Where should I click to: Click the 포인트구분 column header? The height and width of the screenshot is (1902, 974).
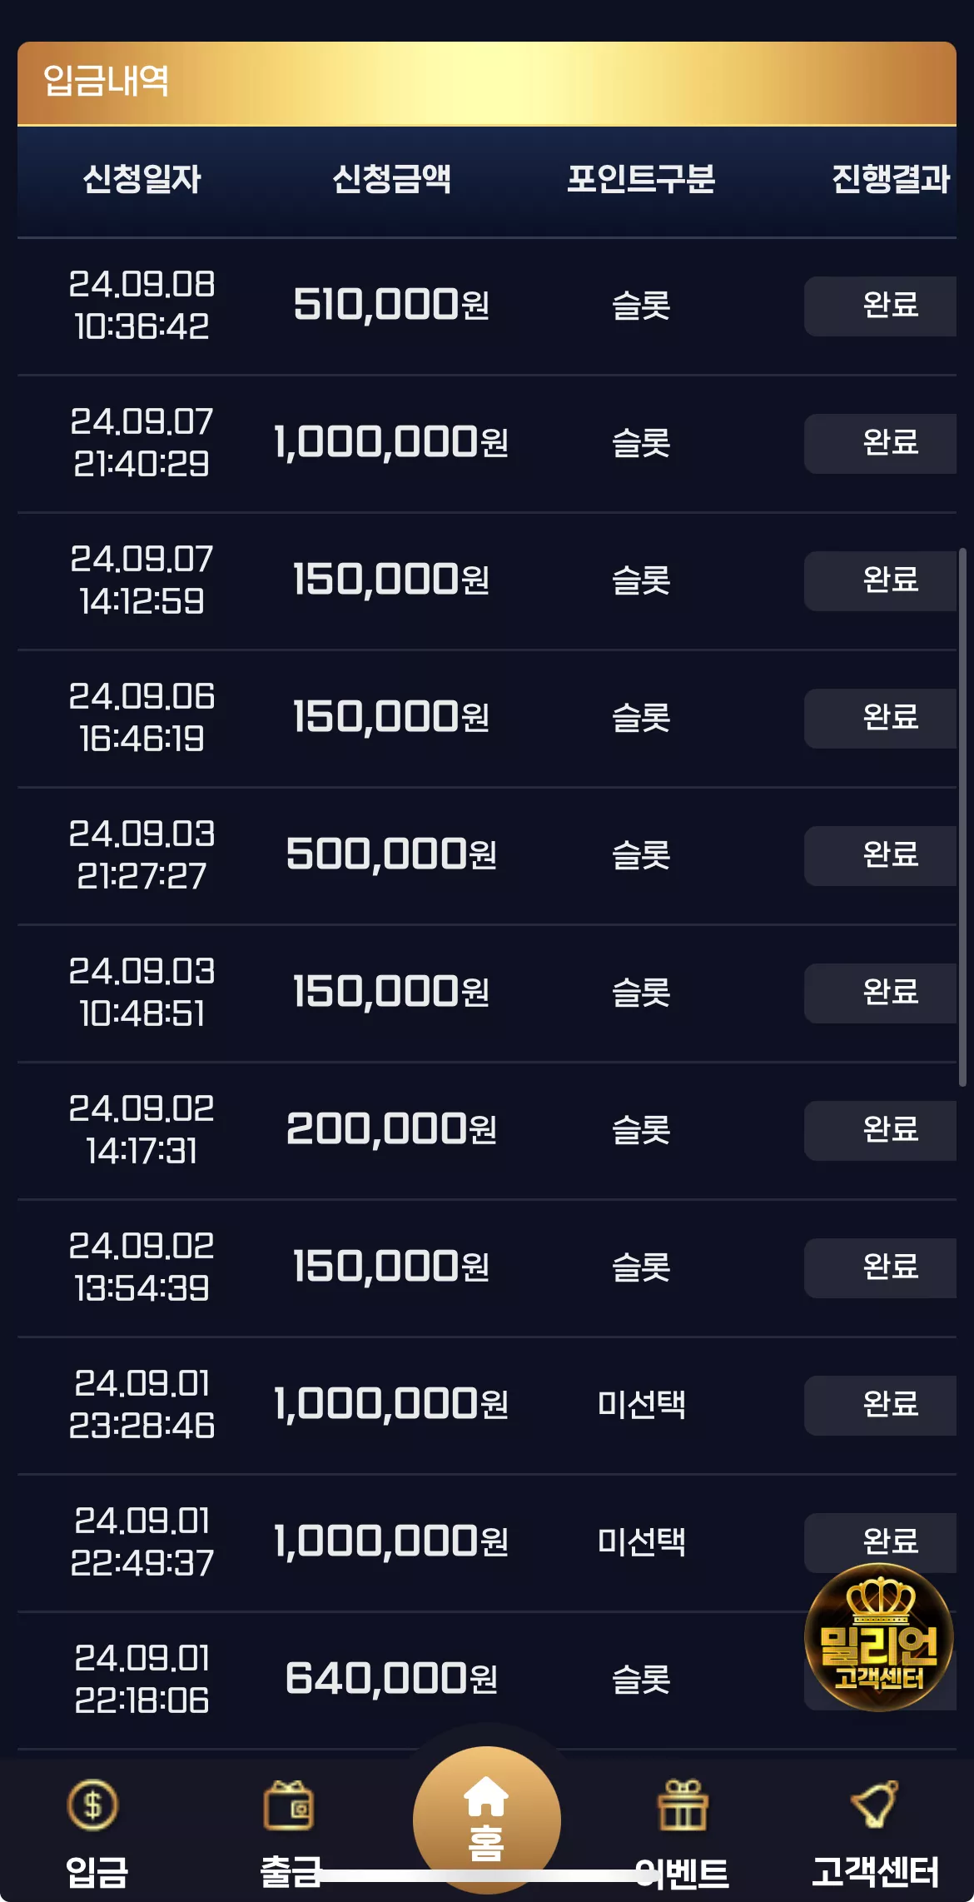click(x=641, y=178)
